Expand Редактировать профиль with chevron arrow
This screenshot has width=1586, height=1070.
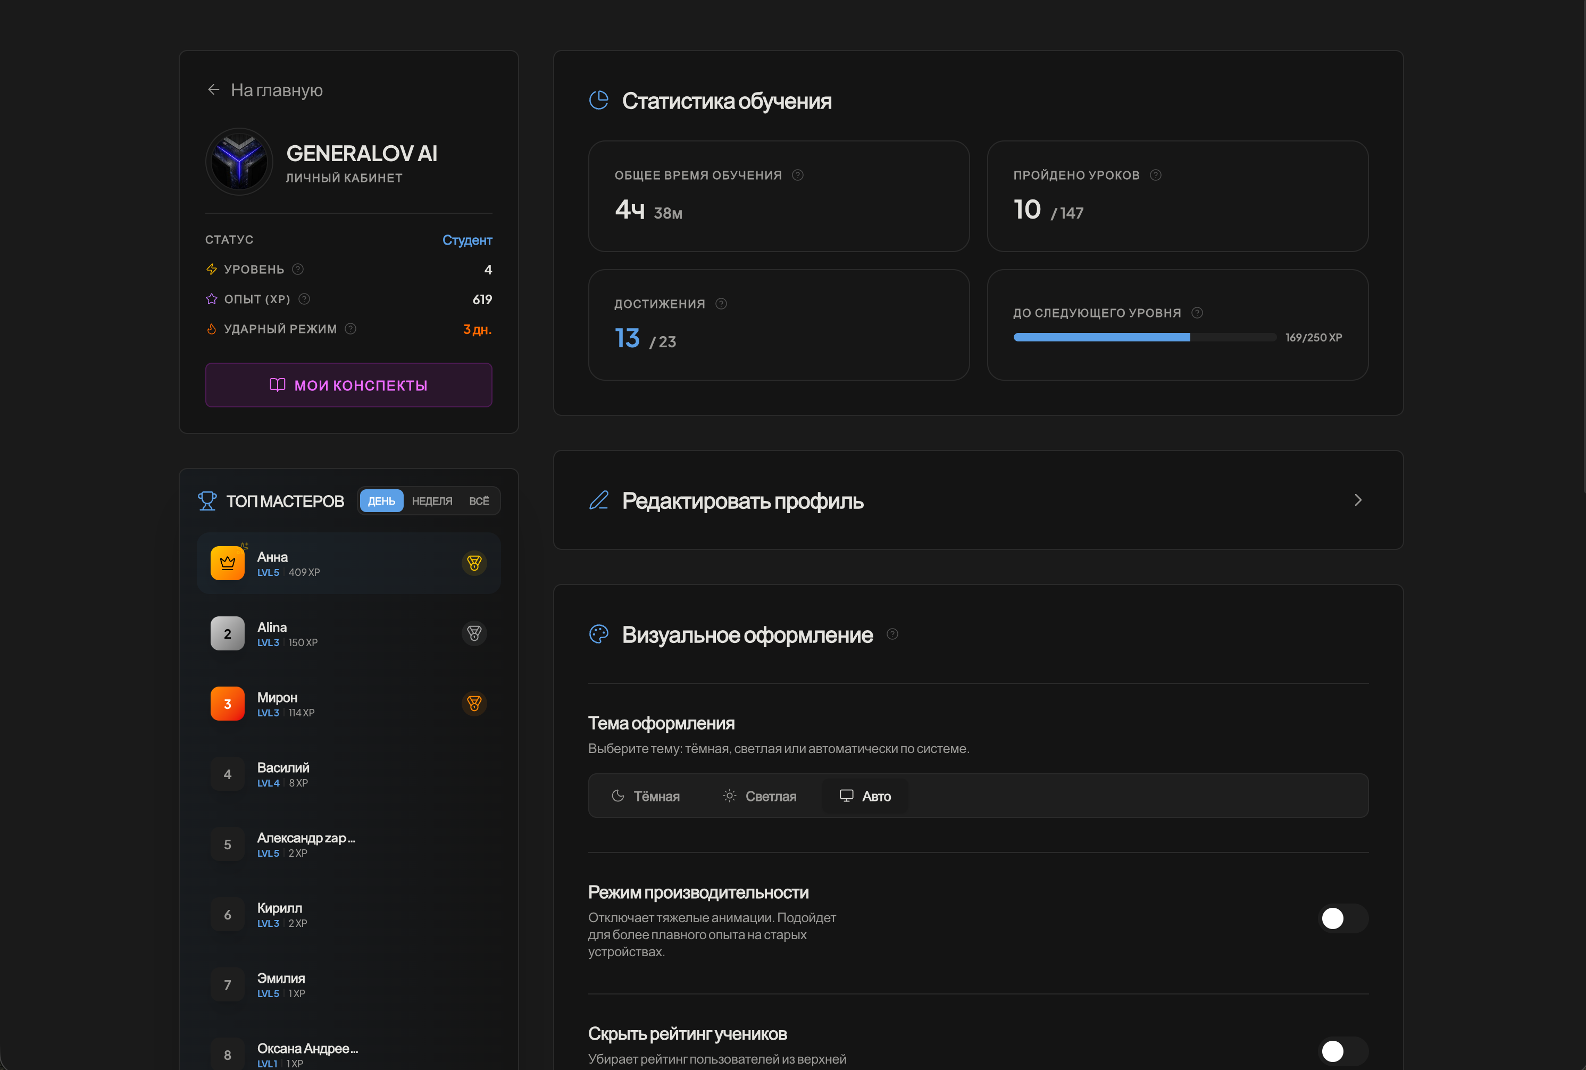click(1357, 500)
